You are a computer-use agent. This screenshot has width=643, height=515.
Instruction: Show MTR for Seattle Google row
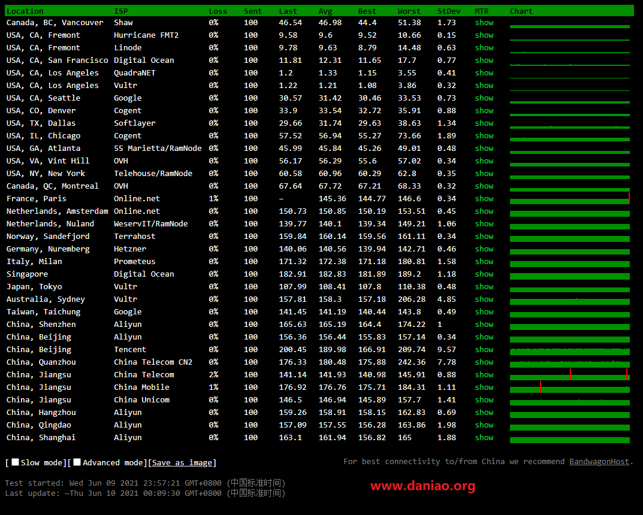484,98
